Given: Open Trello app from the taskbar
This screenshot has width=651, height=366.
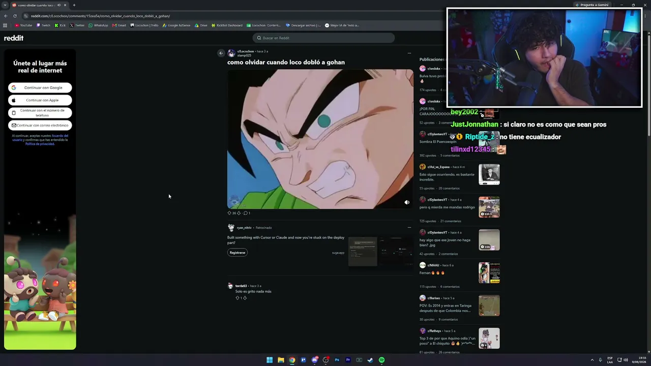Looking at the screenshot, I should [x=303, y=360].
